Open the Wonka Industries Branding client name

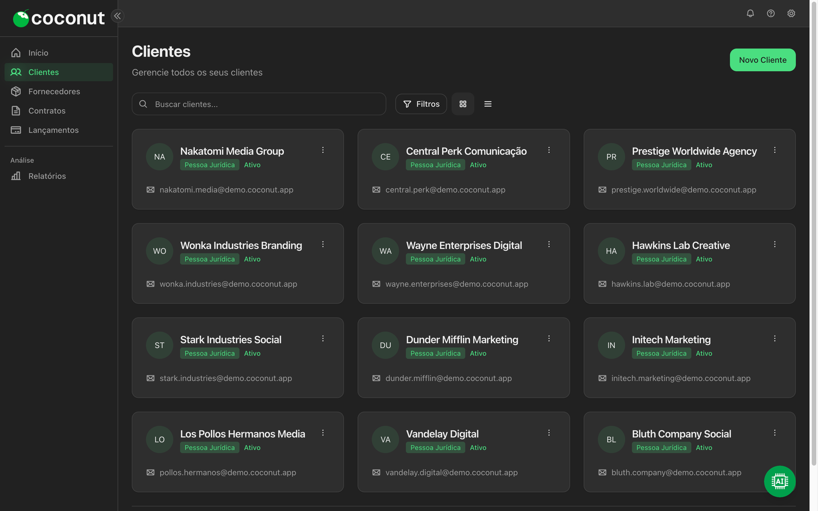[241, 245]
